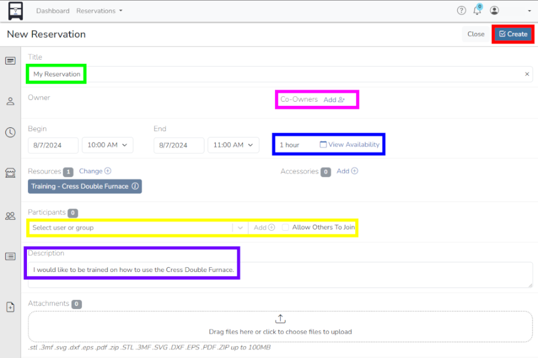
Task: Click the participants group sidebar icon
Action: [x=10, y=216]
